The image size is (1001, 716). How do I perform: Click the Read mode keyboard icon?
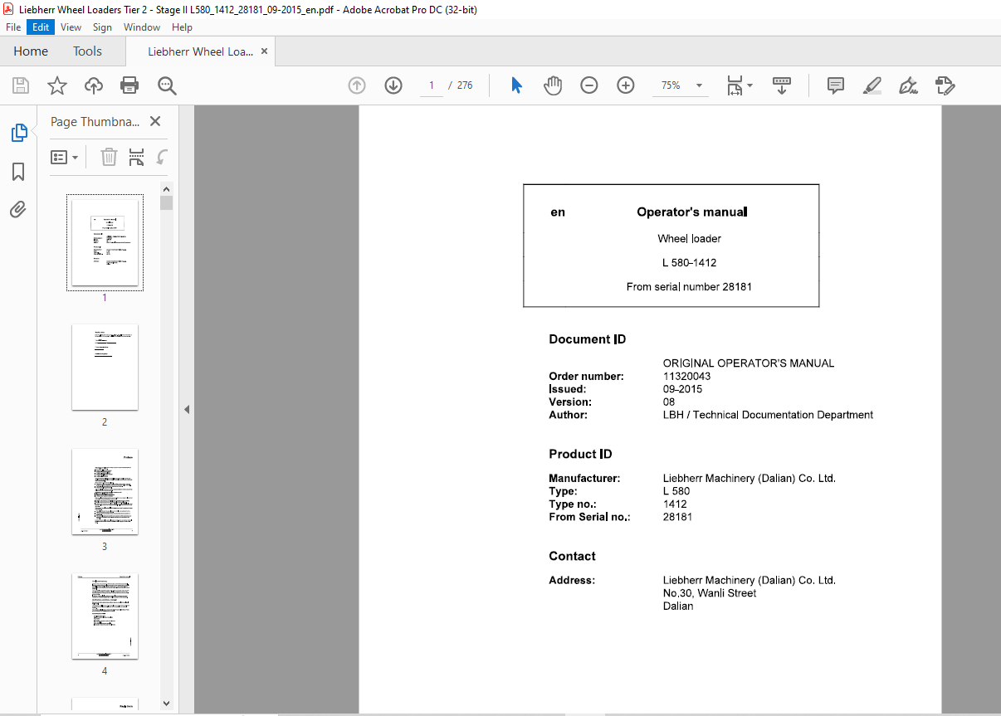click(x=781, y=85)
